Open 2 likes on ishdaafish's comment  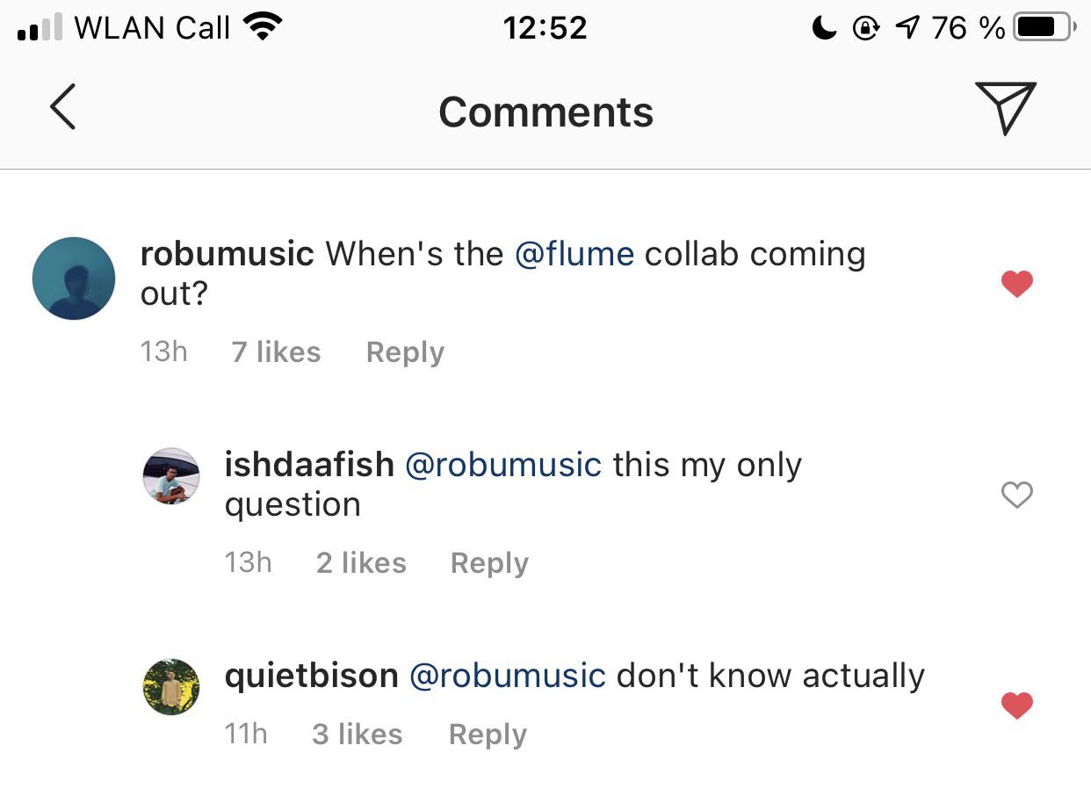point(360,562)
